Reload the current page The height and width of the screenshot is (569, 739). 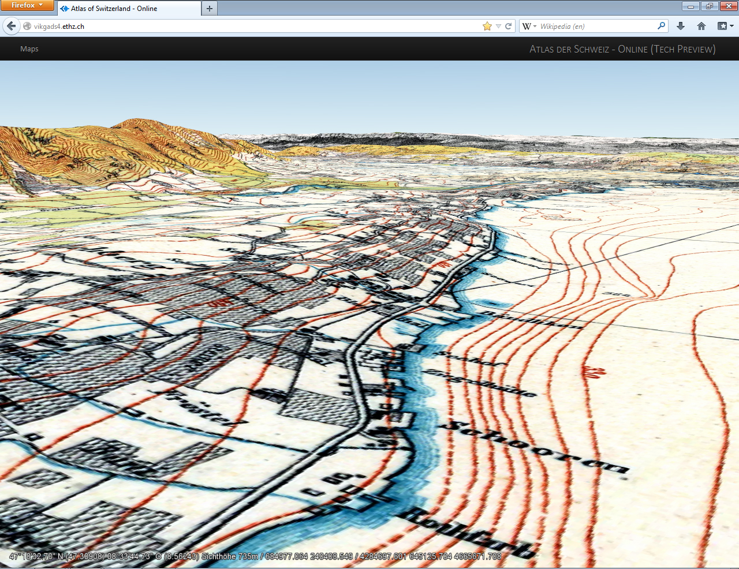click(x=509, y=26)
